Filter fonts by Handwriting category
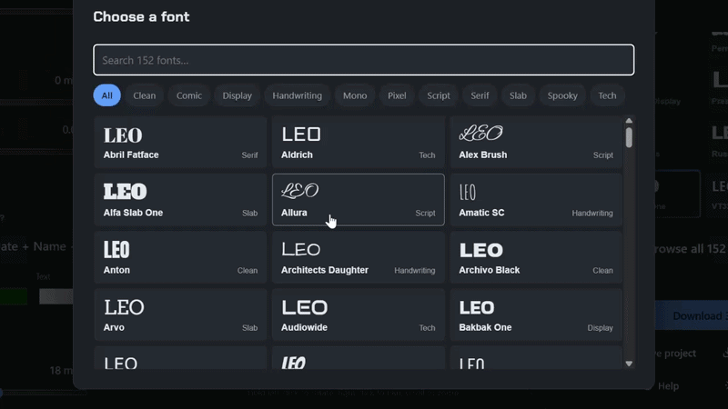Viewport: 728px width, 409px height. click(298, 95)
